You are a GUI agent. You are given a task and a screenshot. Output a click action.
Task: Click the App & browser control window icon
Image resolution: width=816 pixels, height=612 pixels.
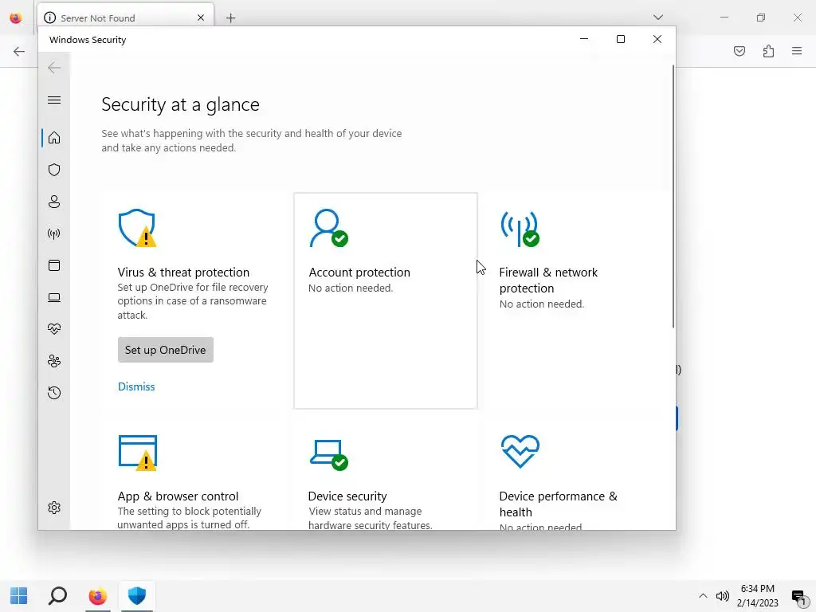(138, 453)
